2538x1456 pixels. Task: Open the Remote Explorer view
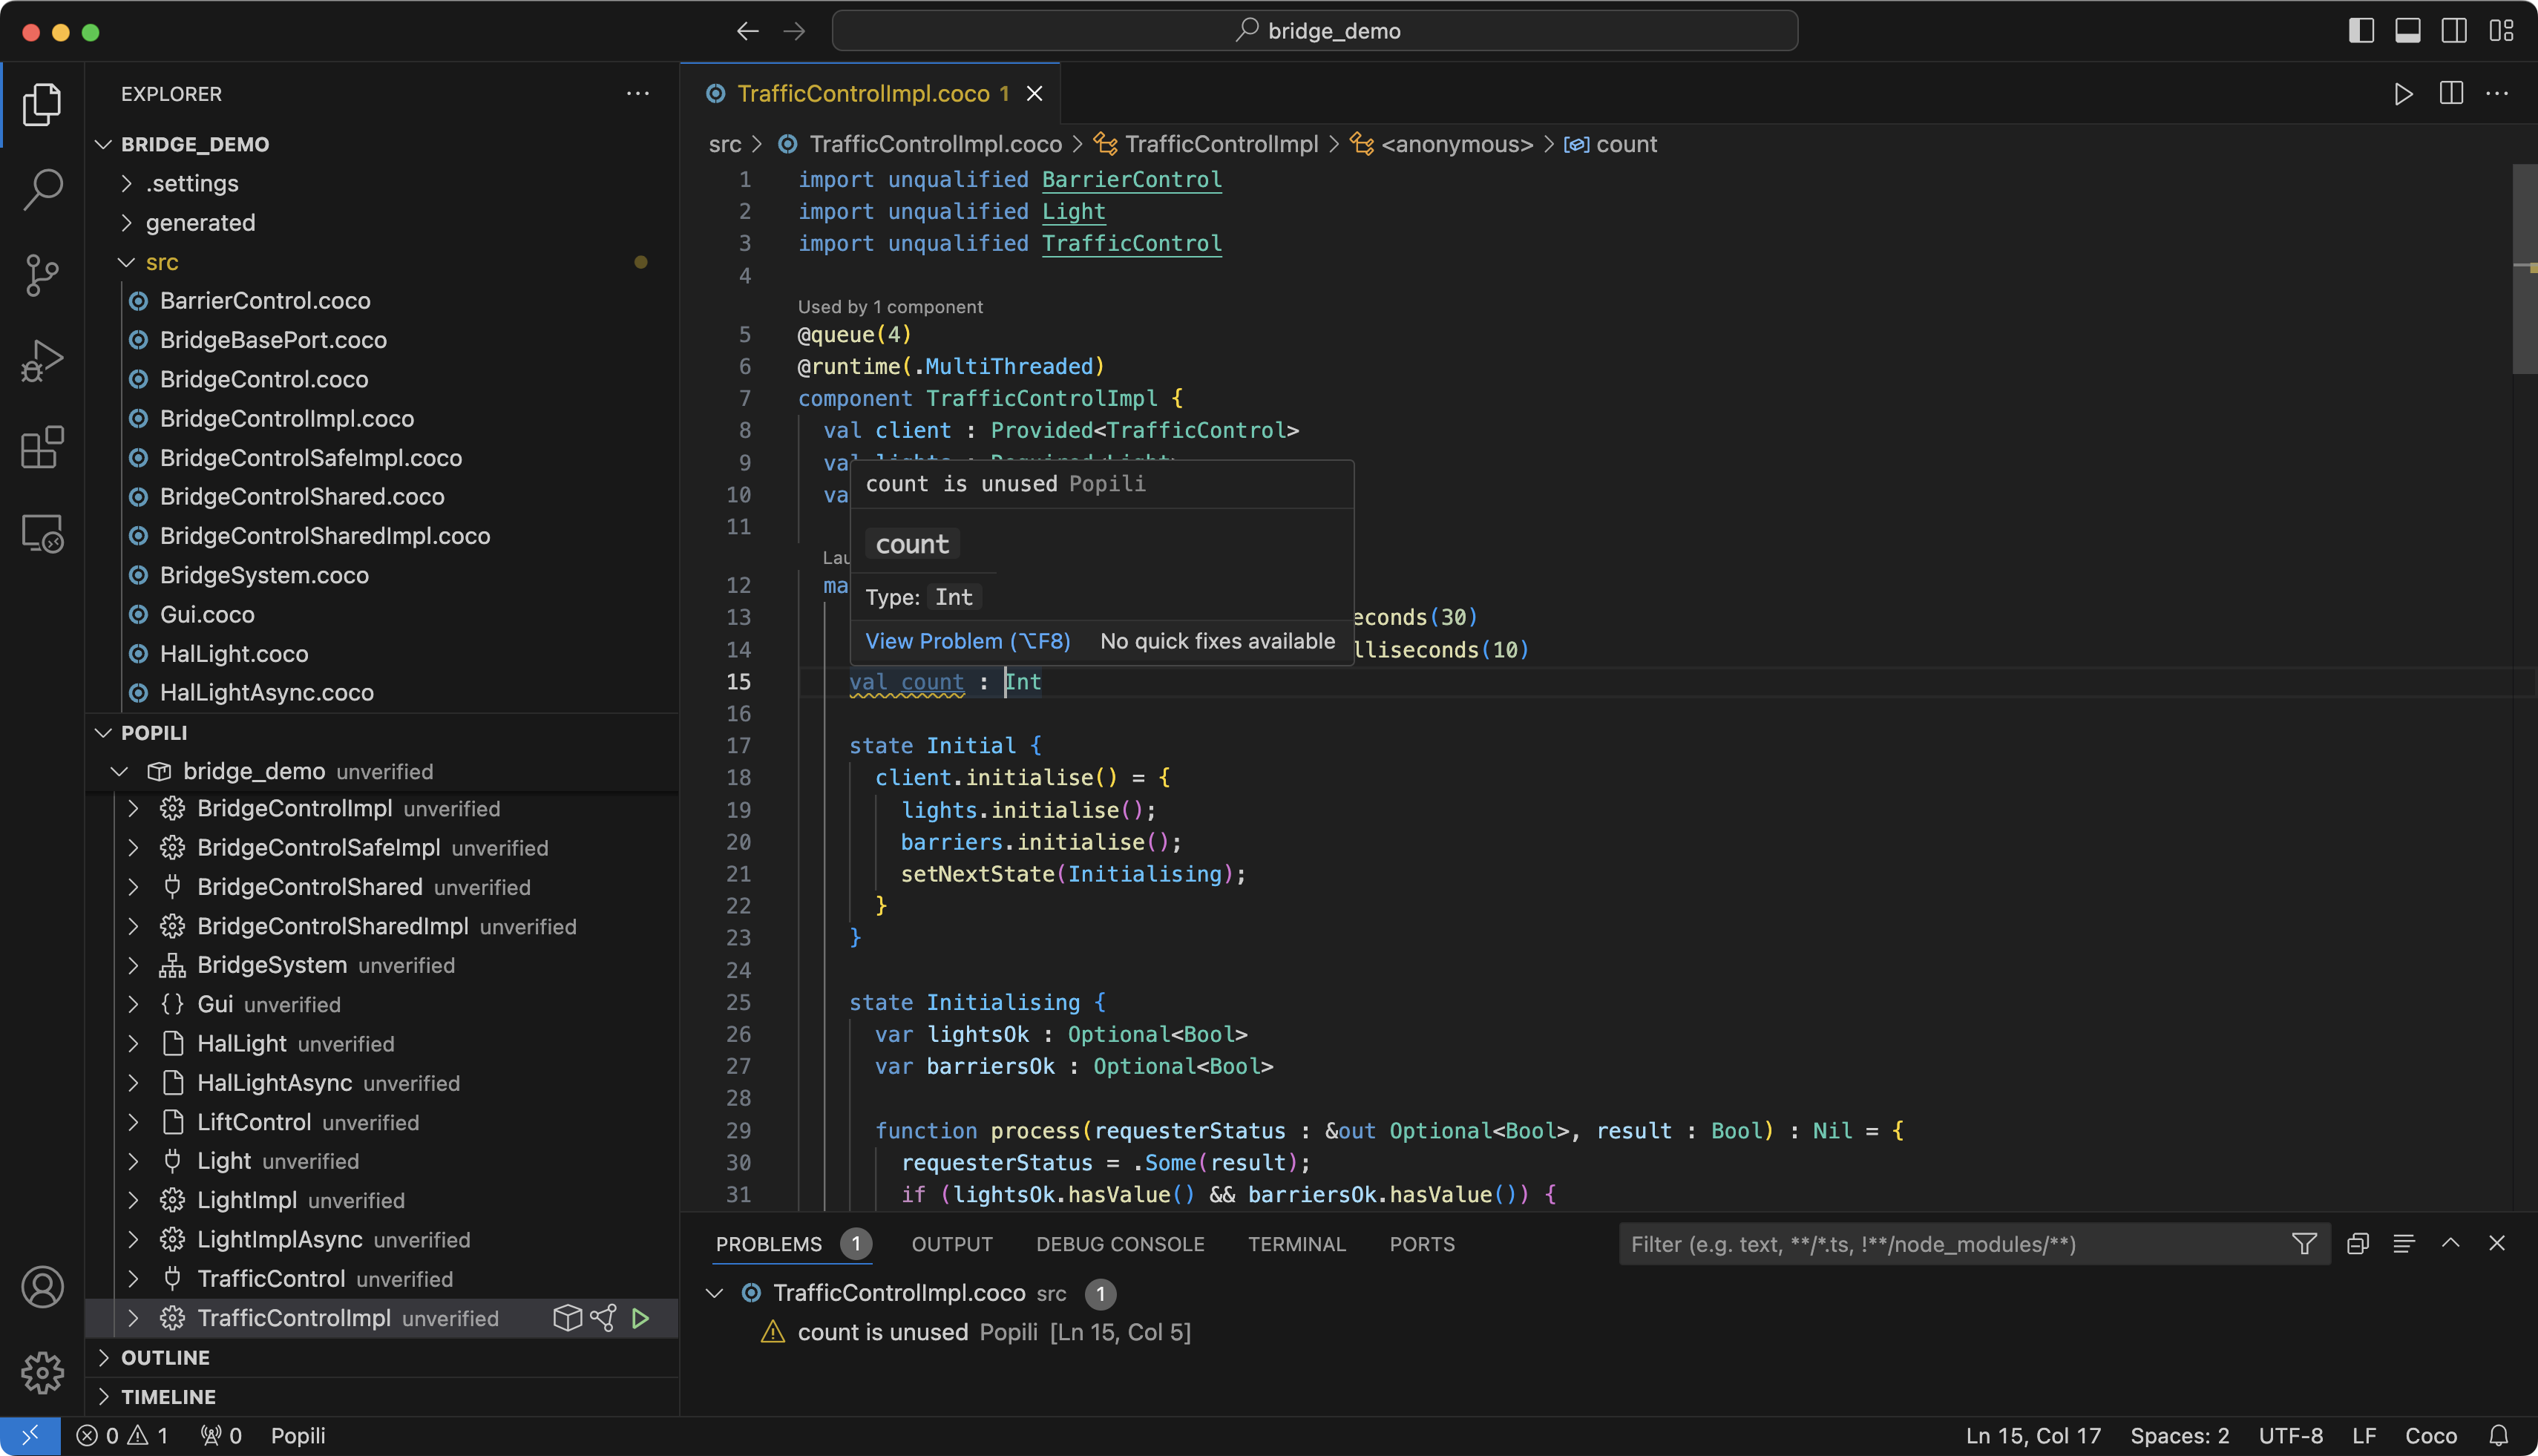[x=42, y=534]
